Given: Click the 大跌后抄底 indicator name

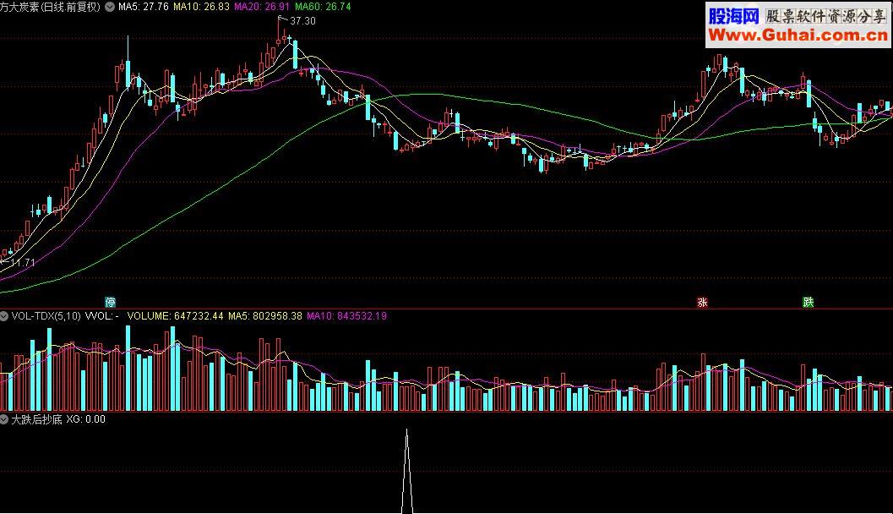Looking at the screenshot, I should [x=36, y=419].
